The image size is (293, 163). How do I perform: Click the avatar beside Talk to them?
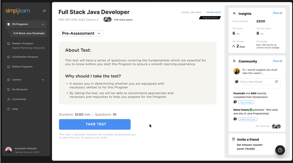click(235, 102)
